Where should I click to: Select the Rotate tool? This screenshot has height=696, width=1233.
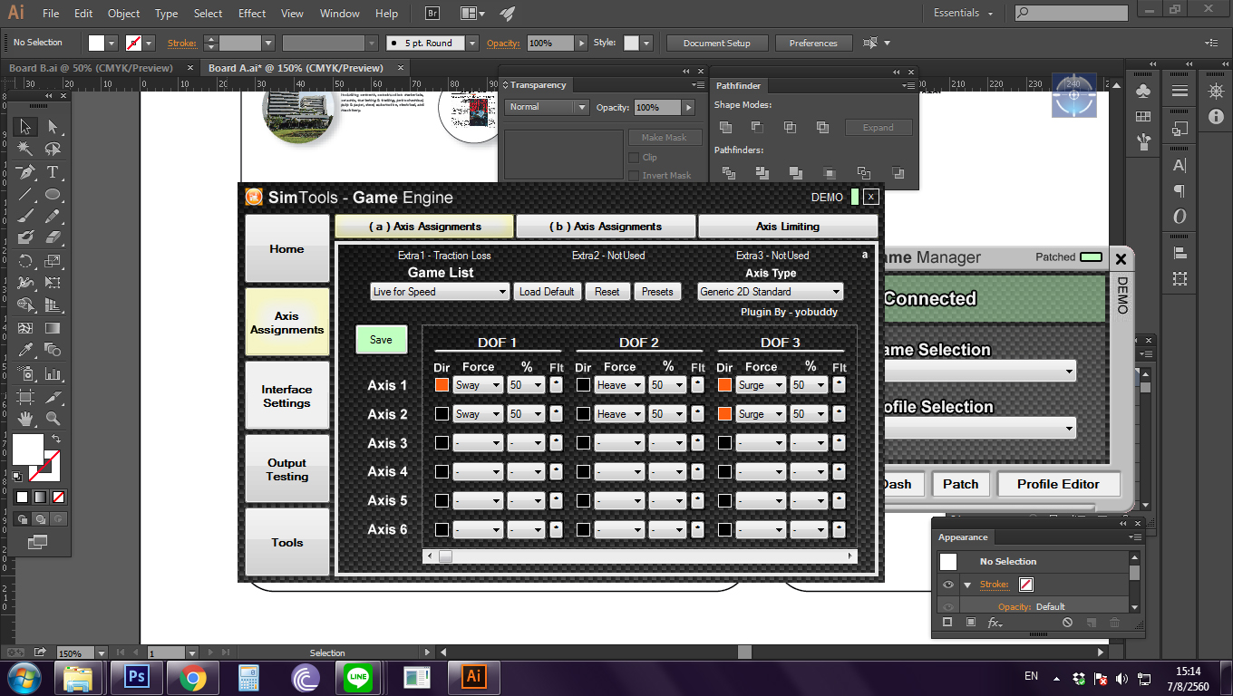coord(25,261)
